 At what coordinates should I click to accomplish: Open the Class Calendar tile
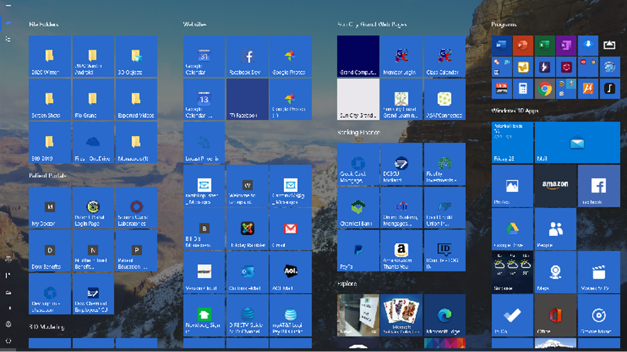pyautogui.click(x=445, y=56)
